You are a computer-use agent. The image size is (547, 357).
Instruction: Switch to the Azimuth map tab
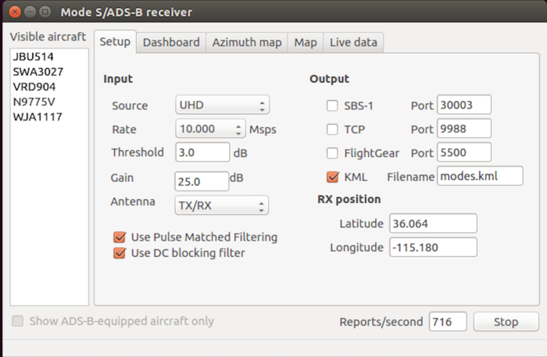(246, 42)
